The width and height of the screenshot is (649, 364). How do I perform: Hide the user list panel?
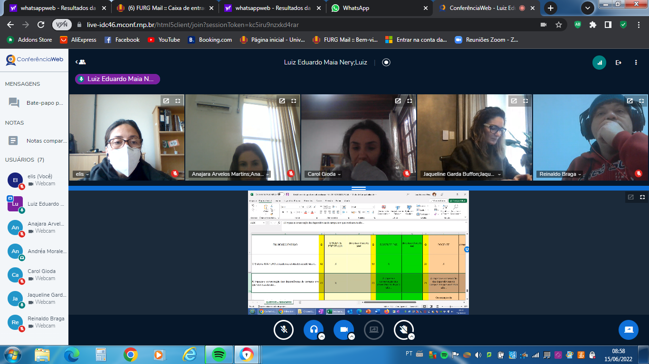pyautogui.click(x=81, y=62)
